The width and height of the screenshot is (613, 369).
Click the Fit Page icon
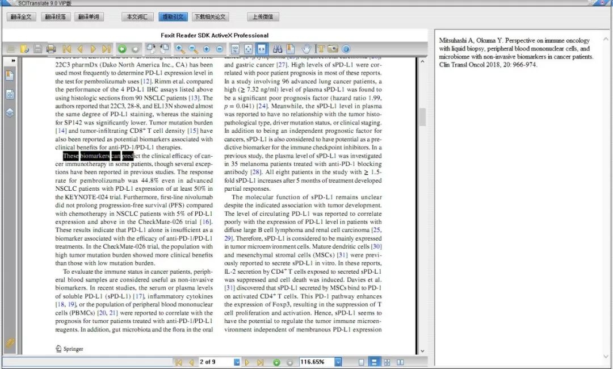[x=248, y=49]
